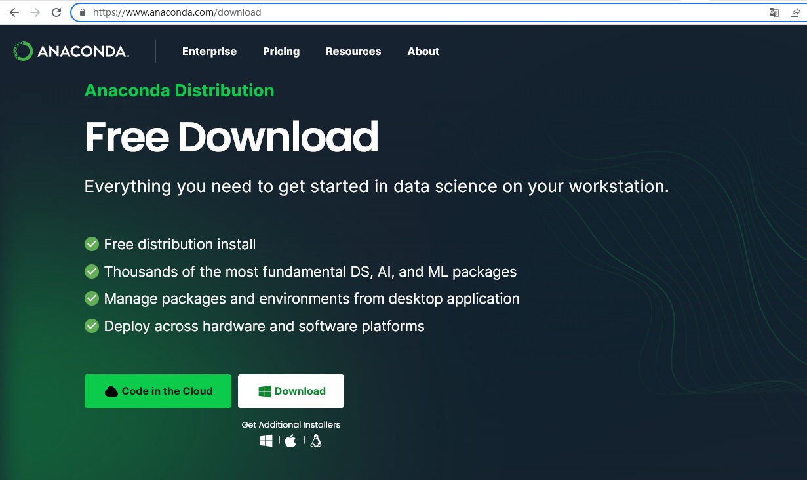Click the Windows installer icon under Additional Installers

click(266, 441)
